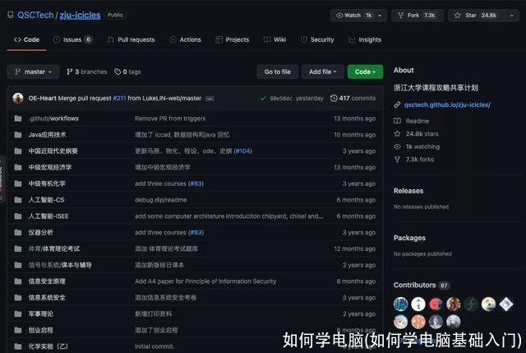Expand the Add file dropdown
The width and height of the screenshot is (526, 353).
point(323,72)
